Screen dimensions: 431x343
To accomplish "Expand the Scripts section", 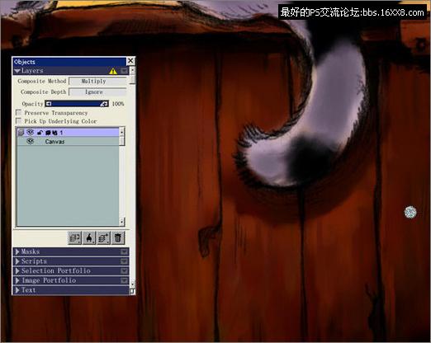I will click(x=71, y=261).
